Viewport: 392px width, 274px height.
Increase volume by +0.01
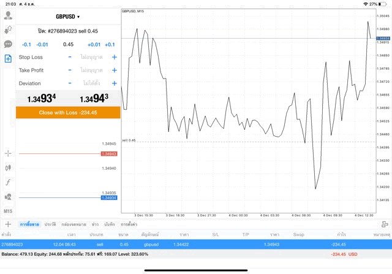(94, 45)
